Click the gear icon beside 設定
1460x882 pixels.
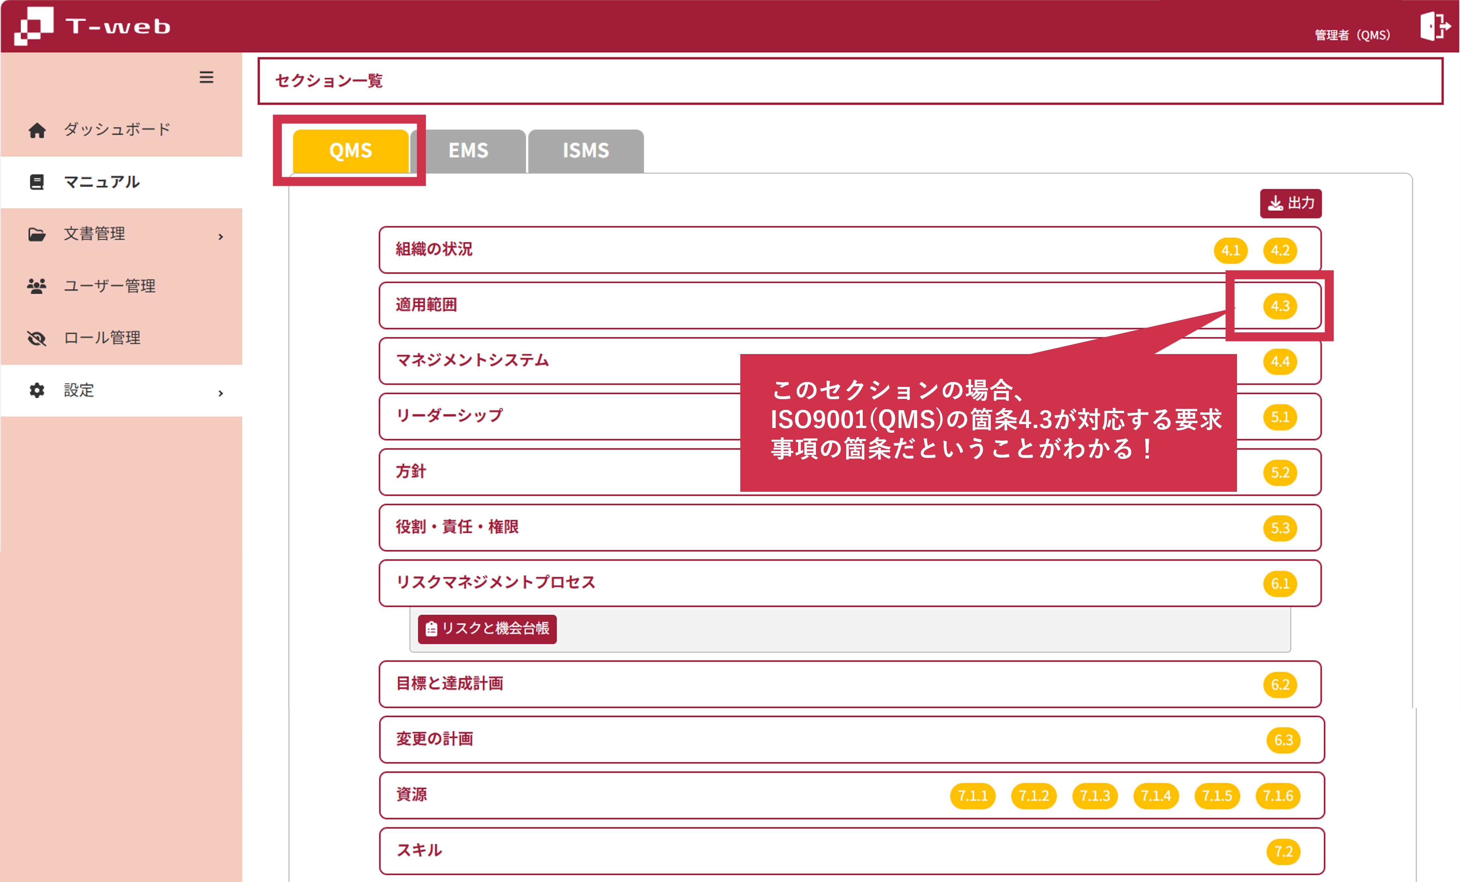tap(37, 390)
